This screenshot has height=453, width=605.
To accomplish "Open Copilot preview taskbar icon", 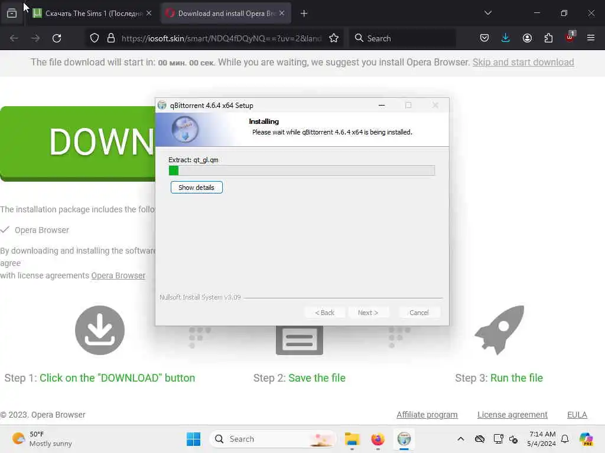I will (x=586, y=439).
